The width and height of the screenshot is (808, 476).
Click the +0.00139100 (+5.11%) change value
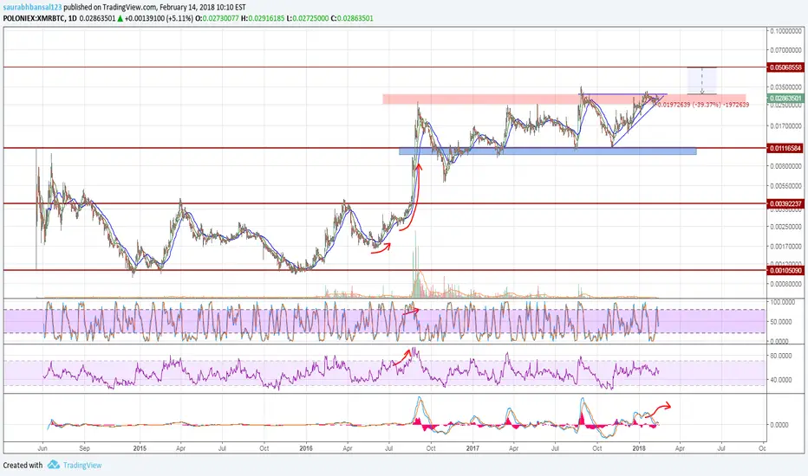pyautogui.click(x=159, y=18)
